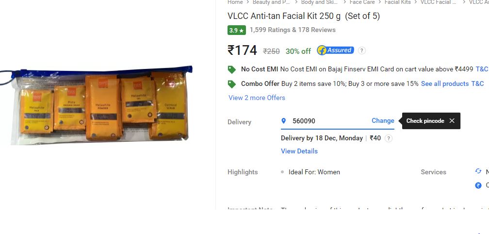Open the Assured info question mark
The width and height of the screenshot is (489, 234).
pos(362,50)
